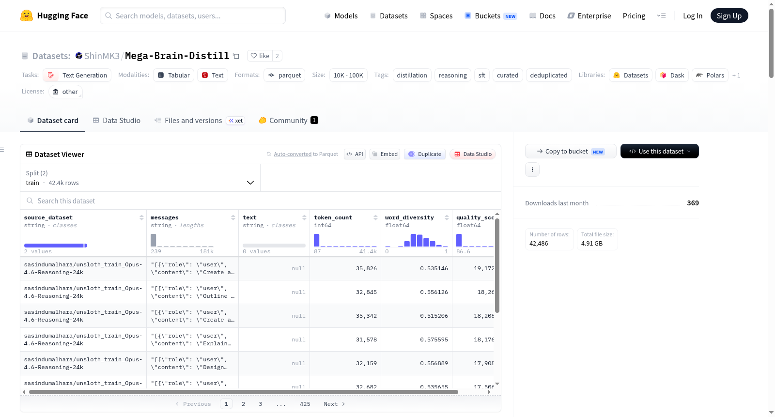Click the table horizontal scrollbar
This screenshot has width=775, height=417.
244,392
